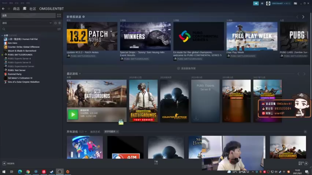Select PUBG: Esports Server A
The width and height of the screenshot is (312, 175).
19,59
